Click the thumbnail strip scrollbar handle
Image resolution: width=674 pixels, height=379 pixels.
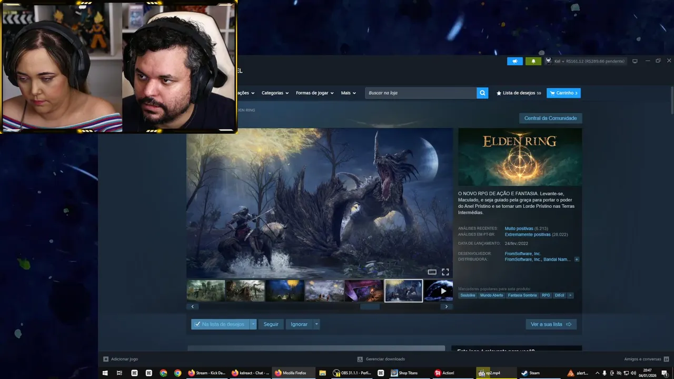[x=370, y=306]
